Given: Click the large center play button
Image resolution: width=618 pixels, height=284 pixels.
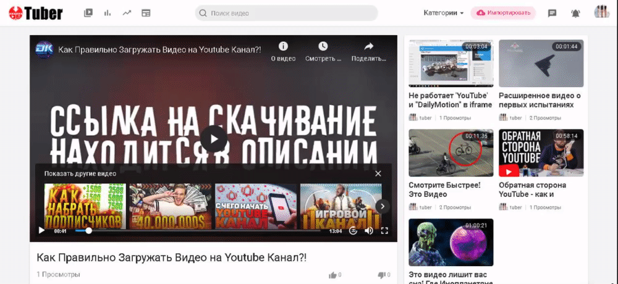Looking at the screenshot, I should pos(214,139).
